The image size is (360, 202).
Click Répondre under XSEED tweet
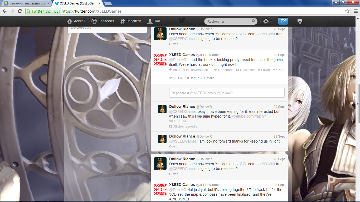click(223, 70)
